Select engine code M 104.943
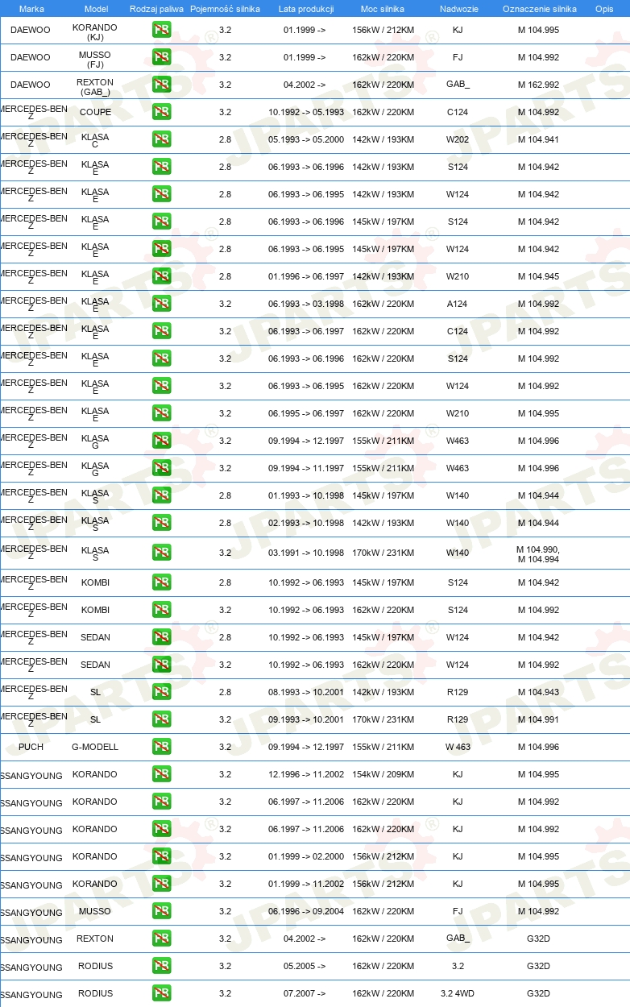 [538, 693]
